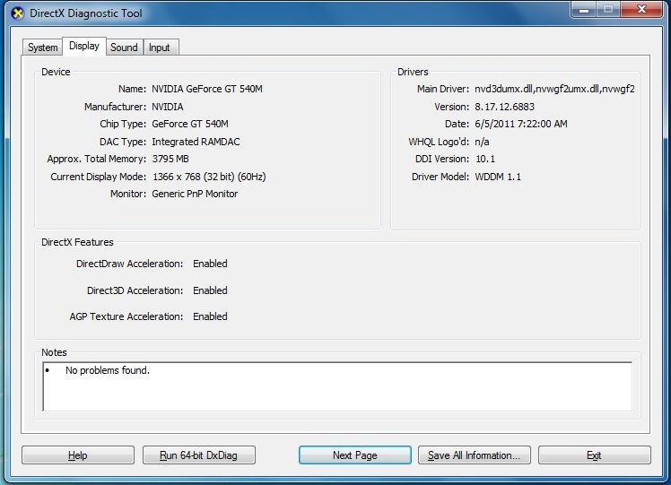The image size is (671, 485).
Task: Click the memory value "3795 MB"
Action: click(x=170, y=159)
